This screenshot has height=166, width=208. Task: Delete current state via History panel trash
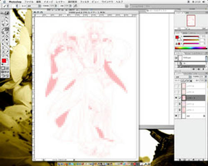click(x=203, y=69)
